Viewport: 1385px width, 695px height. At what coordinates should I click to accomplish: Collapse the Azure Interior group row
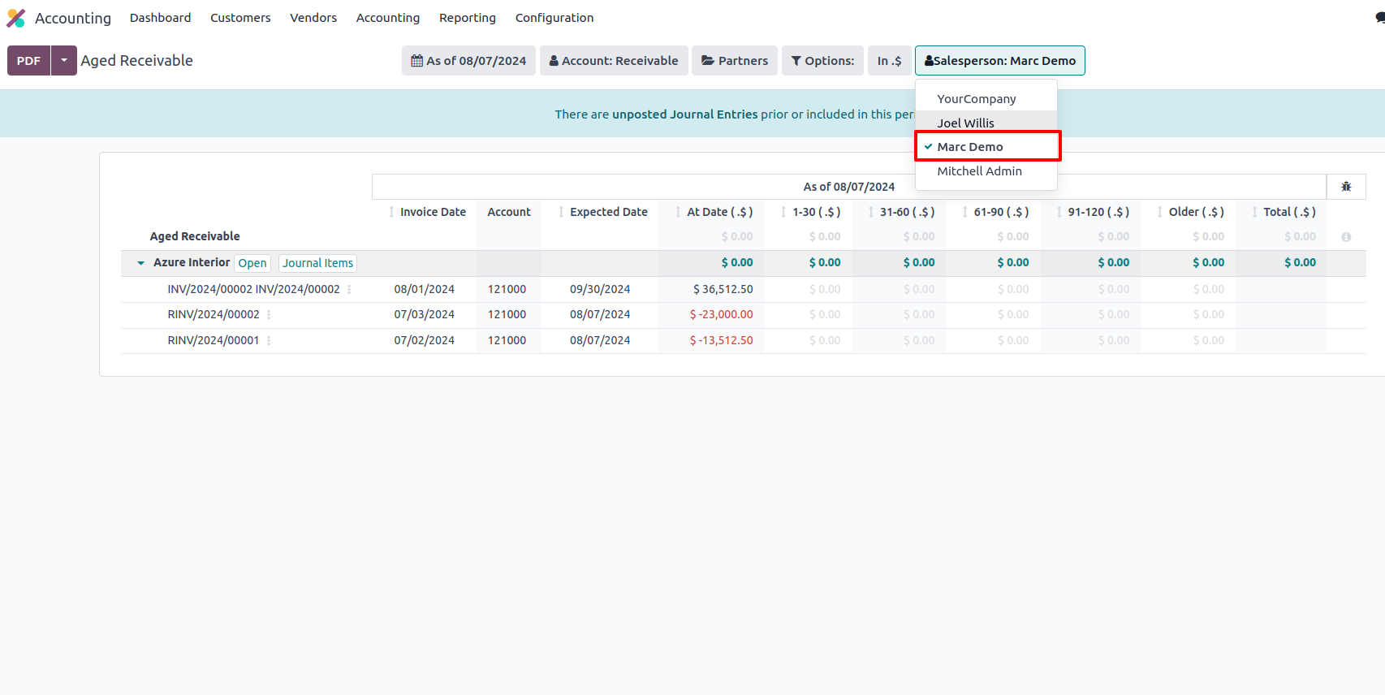click(x=140, y=263)
